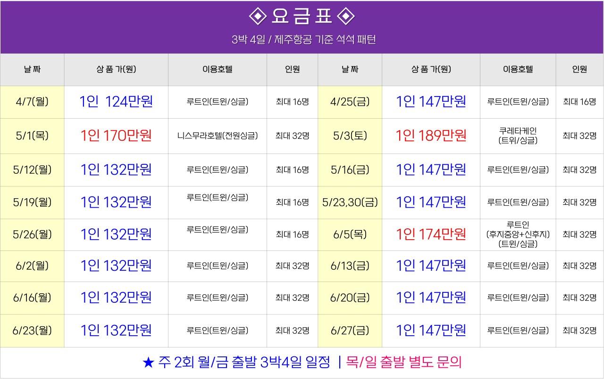Click the 6/20(금) date cell

point(350,298)
